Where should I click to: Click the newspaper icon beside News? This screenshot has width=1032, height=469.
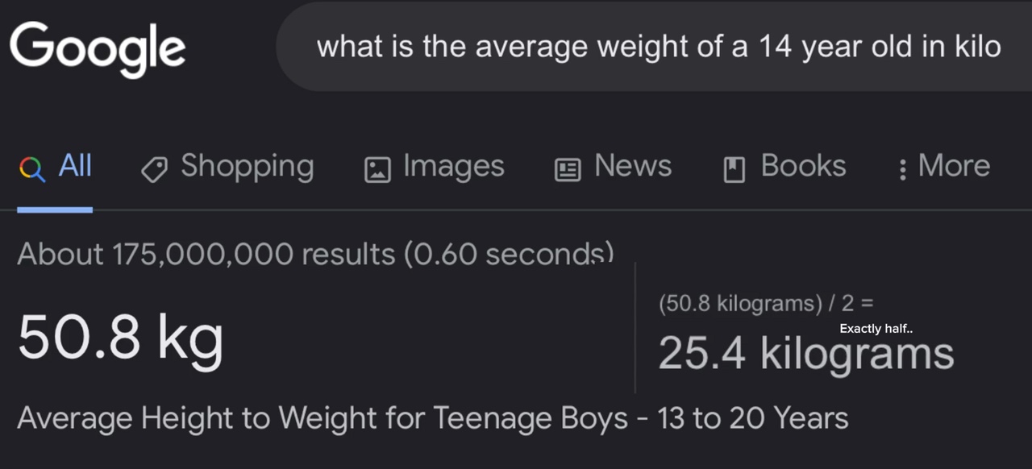tap(568, 168)
